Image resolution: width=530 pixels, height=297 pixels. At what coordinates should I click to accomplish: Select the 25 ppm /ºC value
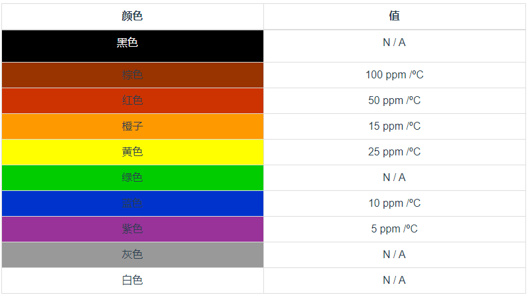pyautogui.click(x=394, y=152)
